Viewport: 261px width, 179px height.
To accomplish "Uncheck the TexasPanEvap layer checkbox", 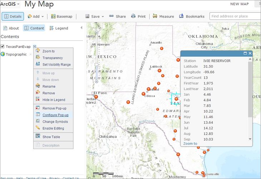I will coord(3,46).
